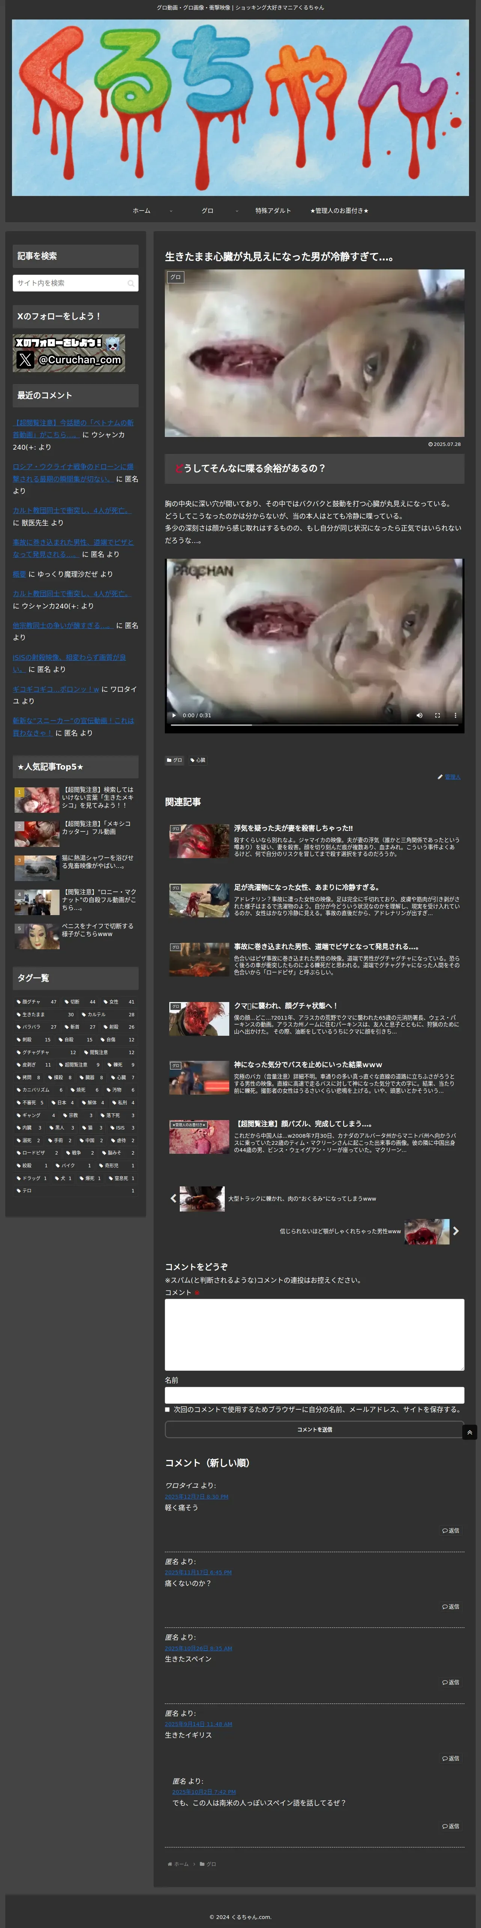Image resolution: width=481 pixels, height=1928 pixels.
Task: Reply to the comment 生きたスペイン
Action: pos(450,1682)
